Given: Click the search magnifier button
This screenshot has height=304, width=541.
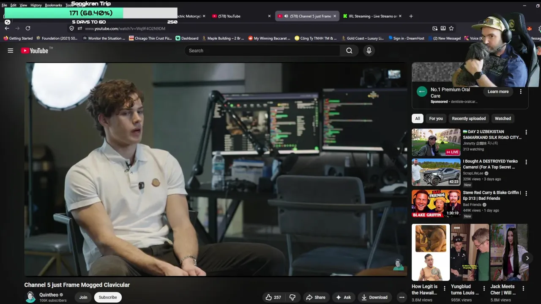Looking at the screenshot, I should [x=349, y=51].
